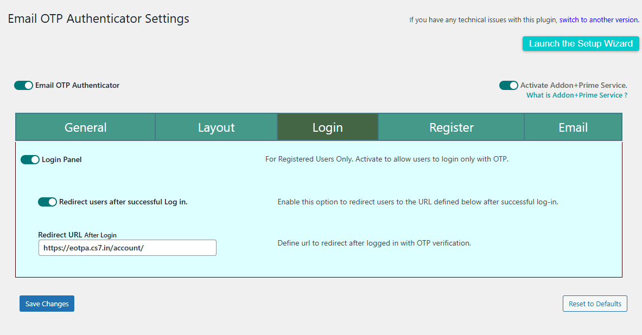Click the 'Redirect URL After Login' field label
Screen dimensions: 642x335
click(x=77, y=235)
